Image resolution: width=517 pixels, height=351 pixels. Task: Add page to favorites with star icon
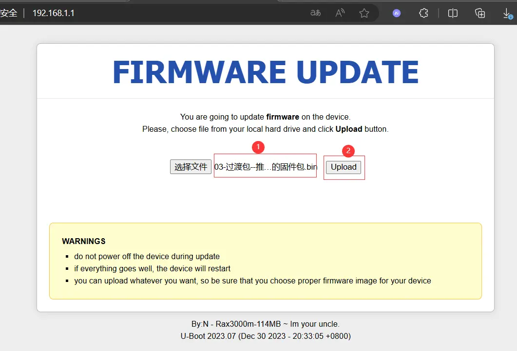(364, 13)
